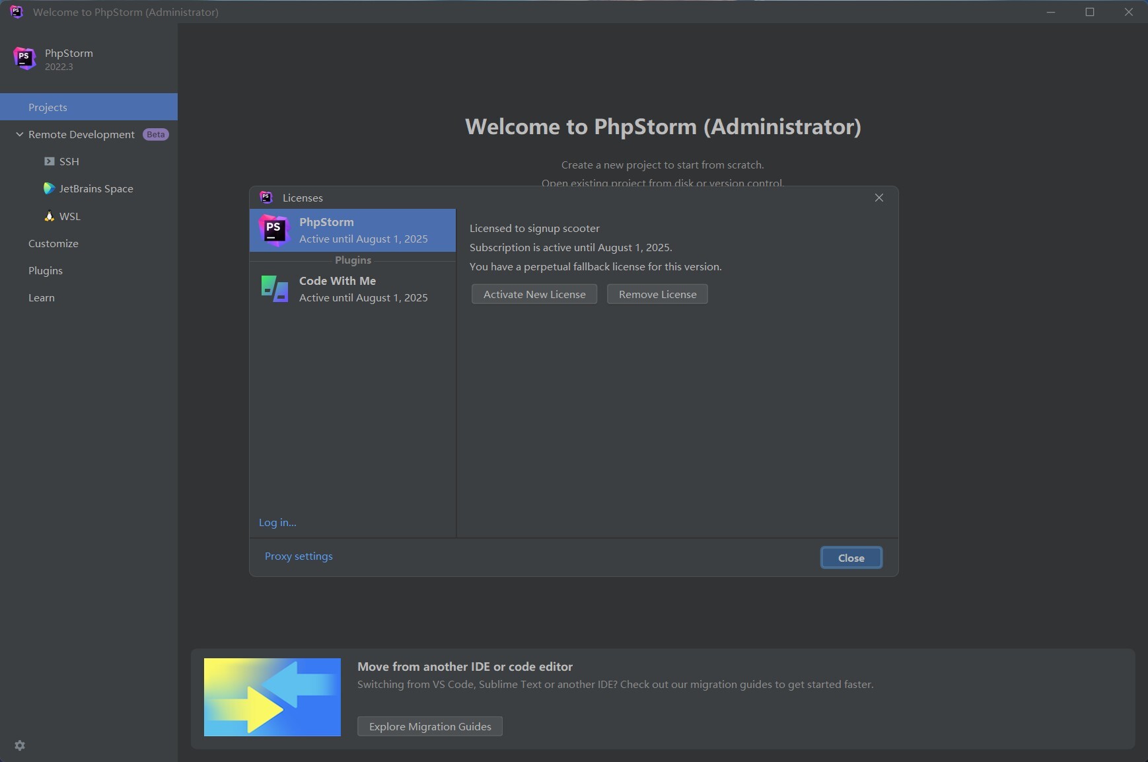Click PhpStorm product icon in Licenses list
This screenshot has height=762, width=1148.
pos(274,230)
